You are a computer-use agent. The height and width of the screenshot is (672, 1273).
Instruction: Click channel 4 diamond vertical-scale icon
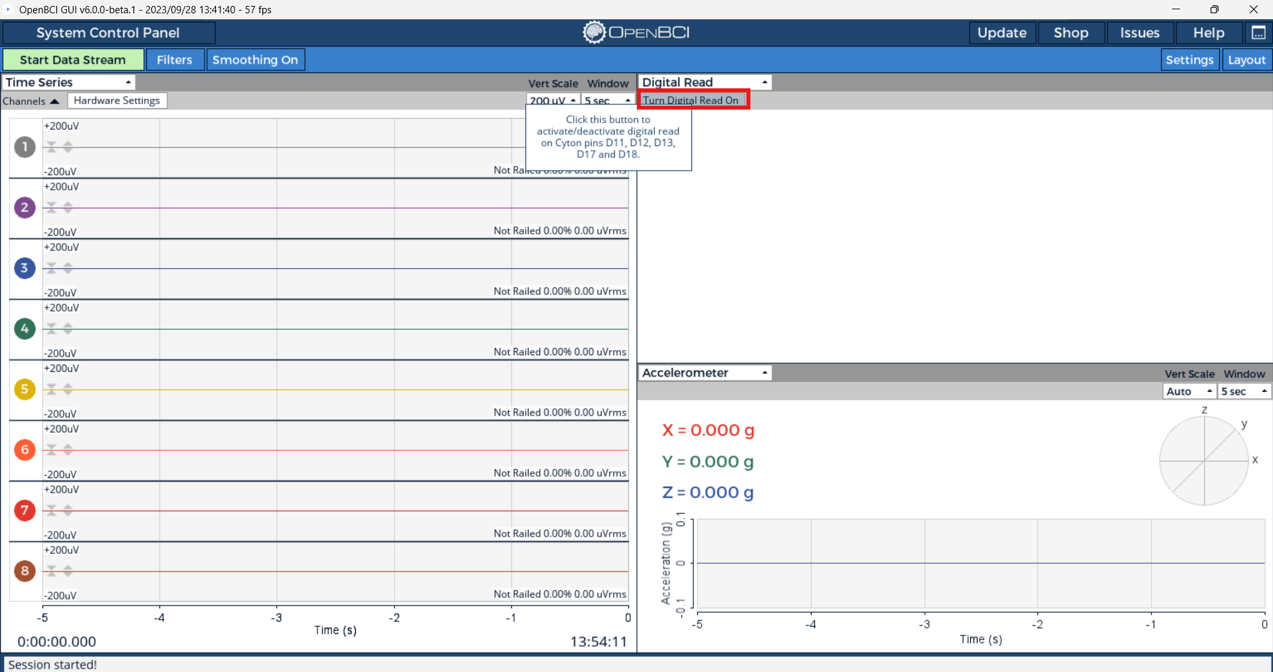coord(68,328)
